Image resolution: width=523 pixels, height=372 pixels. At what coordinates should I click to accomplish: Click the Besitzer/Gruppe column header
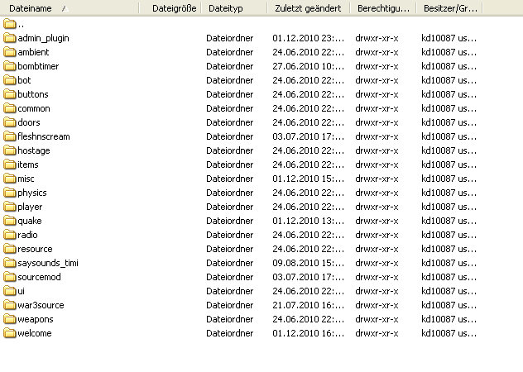click(449, 8)
